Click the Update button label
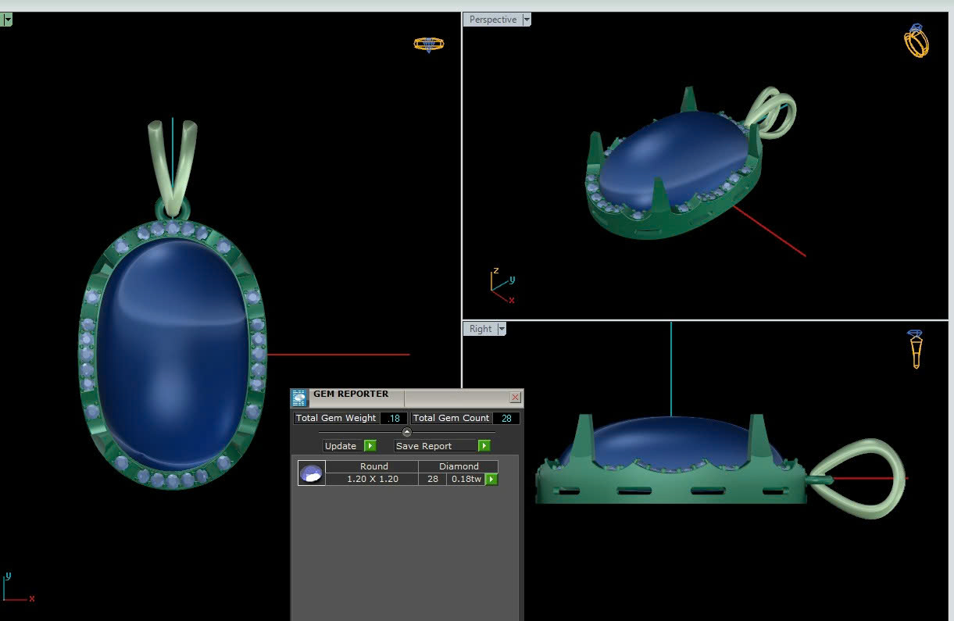Viewport: 954px width, 621px height. 341,446
